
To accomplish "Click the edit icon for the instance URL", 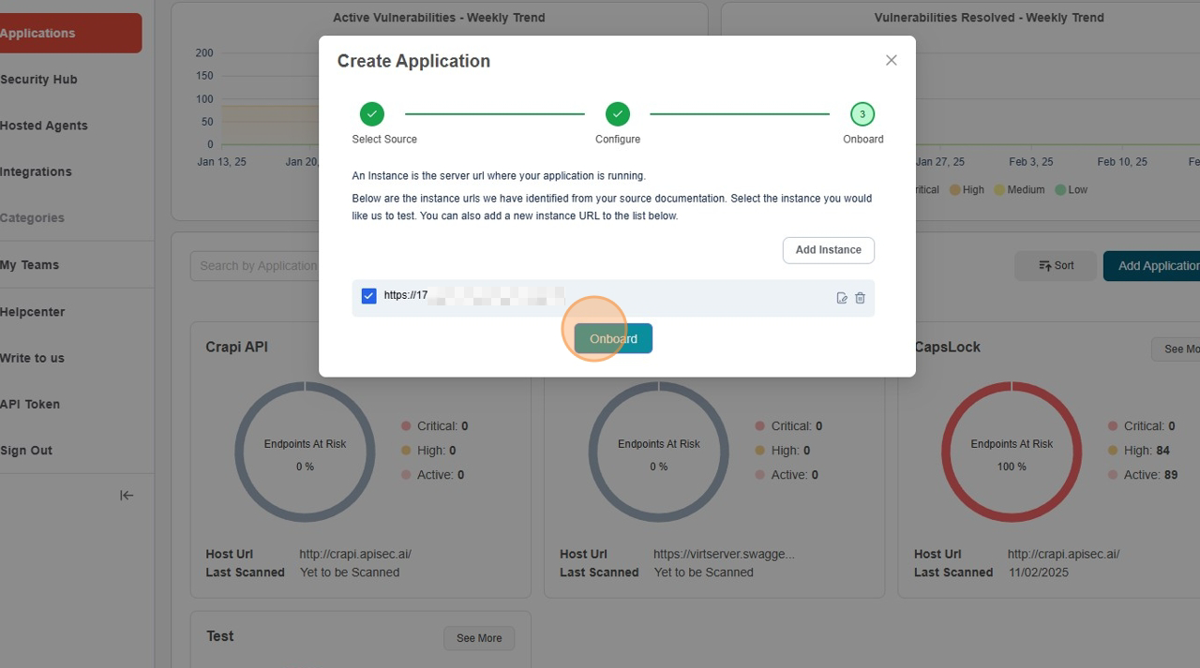I will [x=842, y=298].
